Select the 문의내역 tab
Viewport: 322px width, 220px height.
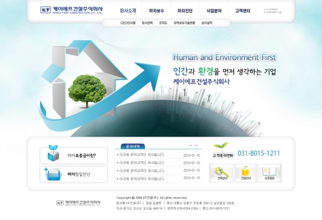tap(133, 146)
